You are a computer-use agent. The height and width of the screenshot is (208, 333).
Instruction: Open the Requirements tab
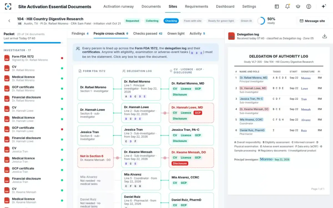[x=196, y=6]
